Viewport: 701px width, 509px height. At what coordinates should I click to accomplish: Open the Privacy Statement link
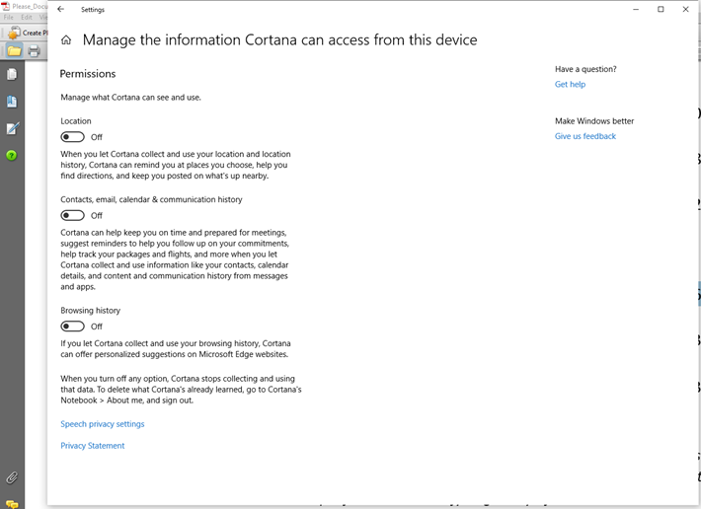point(93,446)
